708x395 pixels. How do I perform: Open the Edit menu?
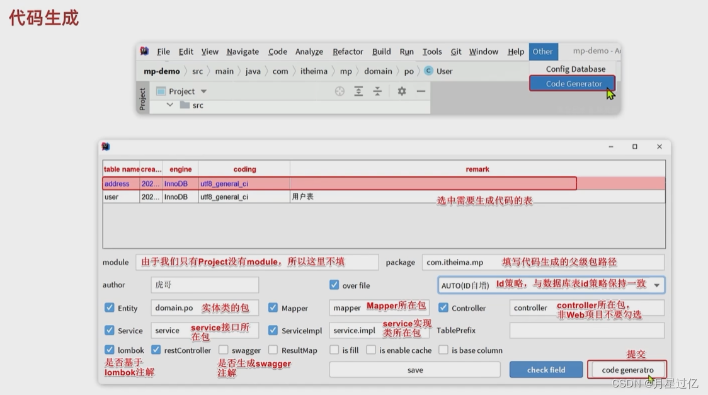pos(186,52)
